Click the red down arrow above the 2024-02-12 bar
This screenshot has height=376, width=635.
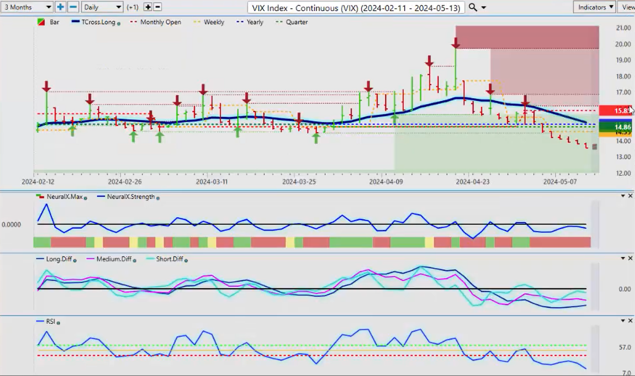point(46,86)
